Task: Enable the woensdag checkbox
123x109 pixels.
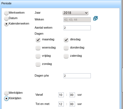Action: [38, 48]
